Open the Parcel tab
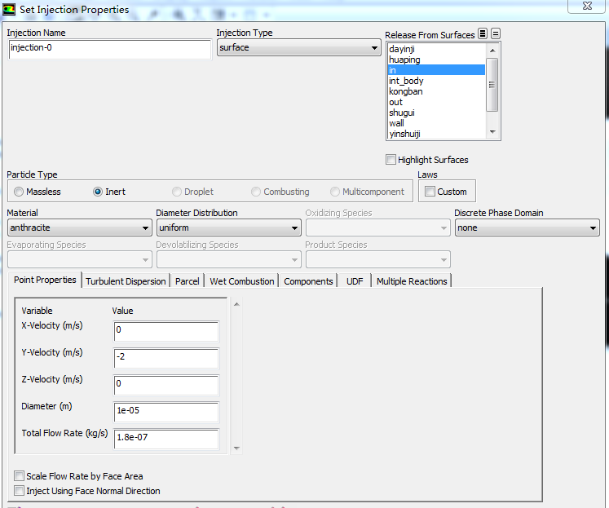The width and height of the screenshot is (609, 508). point(188,281)
